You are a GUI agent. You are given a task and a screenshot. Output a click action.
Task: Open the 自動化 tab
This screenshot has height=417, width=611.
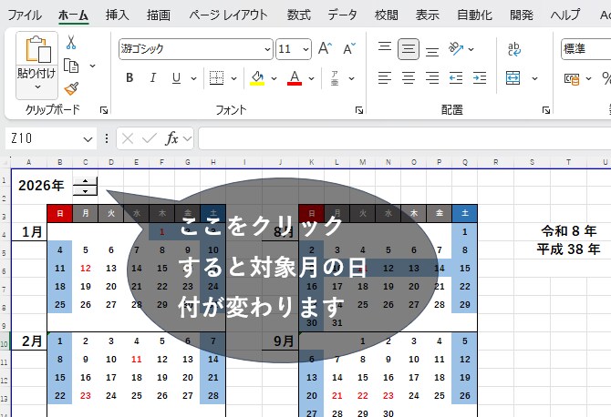474,15
